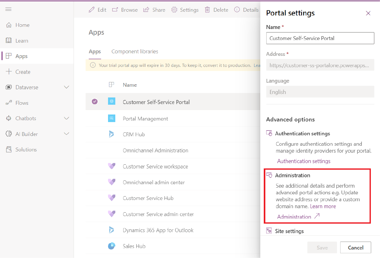Click the Portal Management app icon
380x258 pixels.
click(x=112, y=118)
